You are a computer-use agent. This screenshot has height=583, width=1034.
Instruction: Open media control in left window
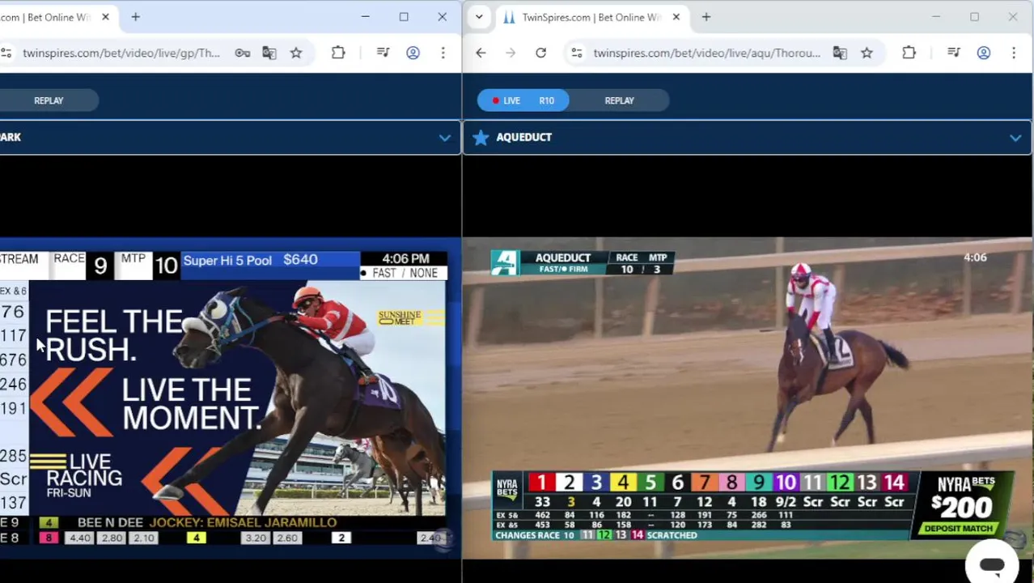tap(383, 53)
